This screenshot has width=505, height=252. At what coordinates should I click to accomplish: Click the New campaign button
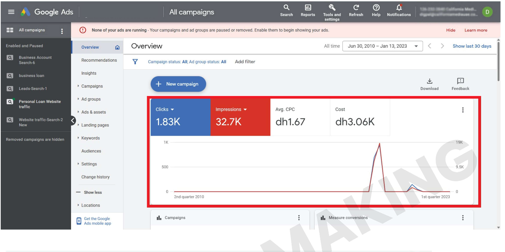tap(178, 84)
